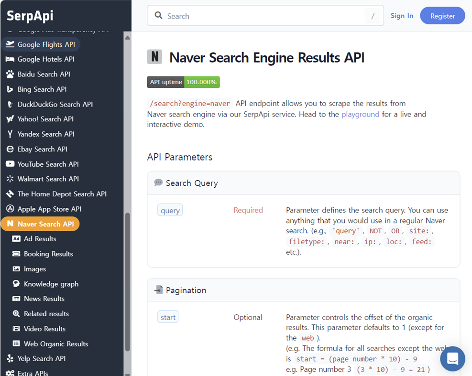The image size is (472, 376).
Task: Open Google Flights API page
Action: [x=40, y=44]
